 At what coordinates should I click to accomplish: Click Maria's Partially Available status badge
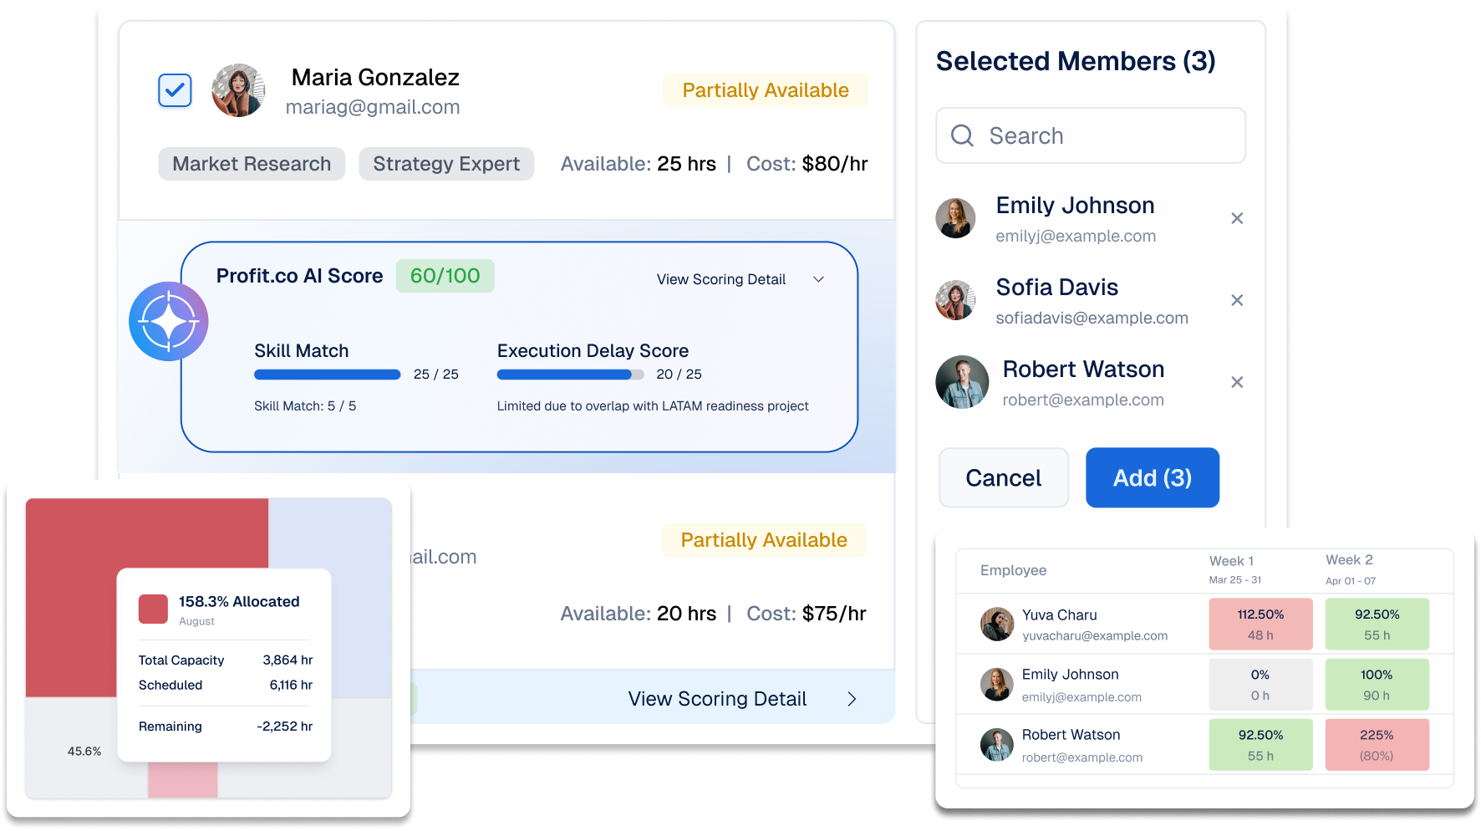coord(766,90)
